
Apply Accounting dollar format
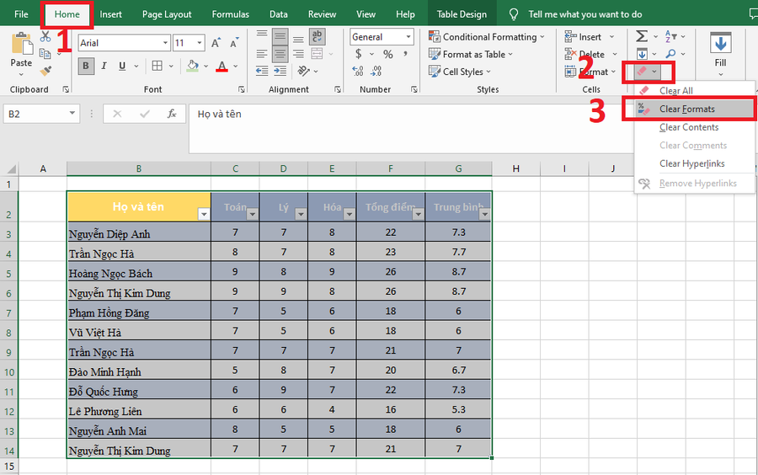click(x=359, y=54)
